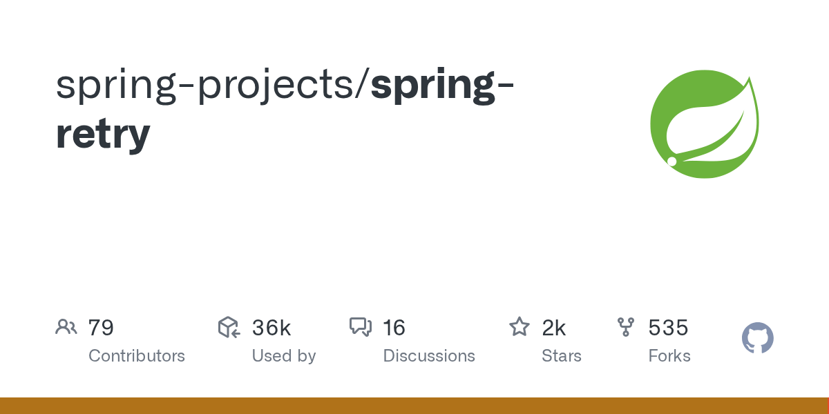
Task: Click the Stars star icon
Action: (x=520, y=326)
